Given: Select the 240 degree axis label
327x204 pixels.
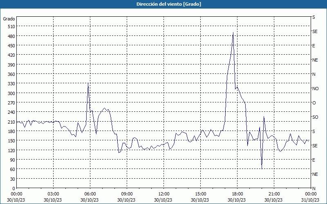Looking at the screenshot, I should pos(12,113).
